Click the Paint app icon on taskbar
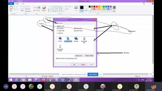Image resolution: width=162 pixels, height=91 pixels. (76, 80)
